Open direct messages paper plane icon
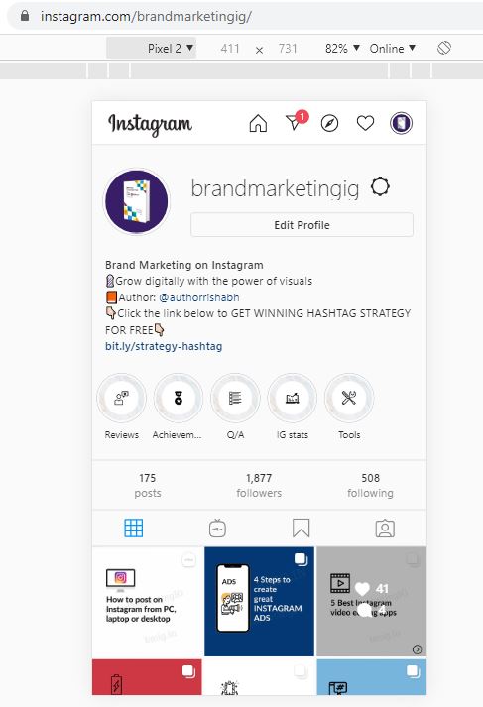The height and width of the screenshot is (707, 483). (295, 122)
